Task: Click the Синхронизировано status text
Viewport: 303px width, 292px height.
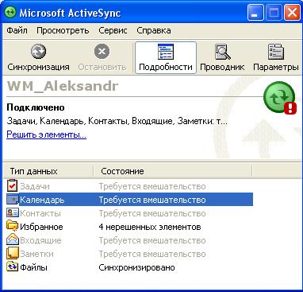Action: point(136,267)
